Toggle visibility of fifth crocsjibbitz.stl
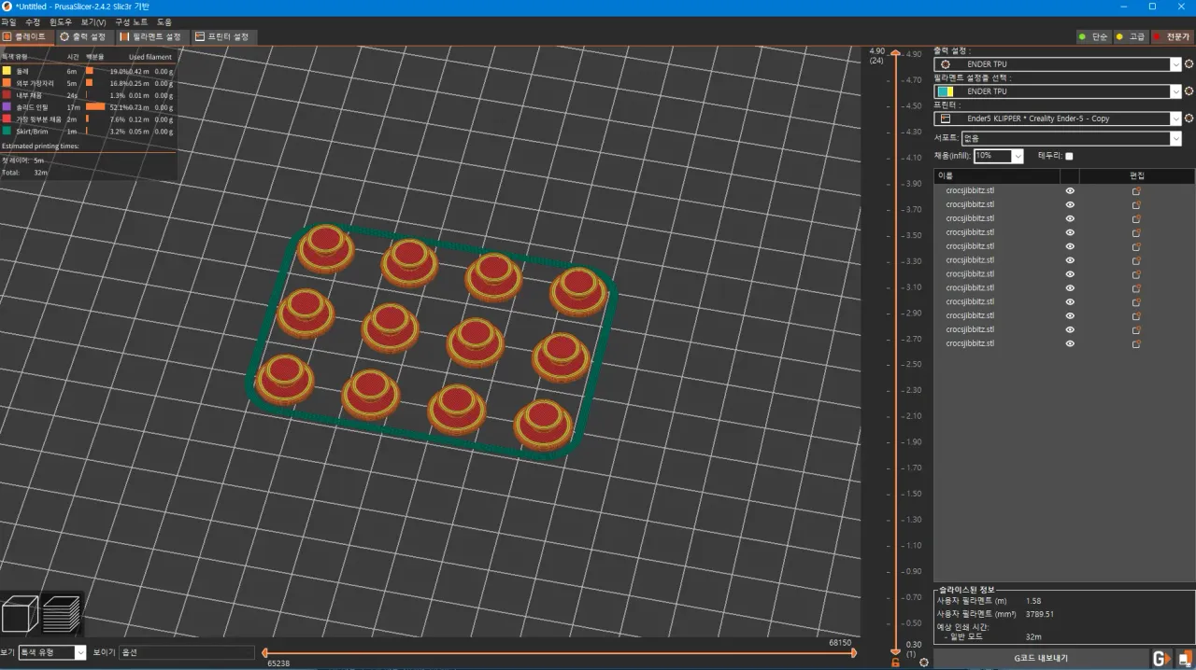This screenshot has height=670, width=1196. 1070,246
